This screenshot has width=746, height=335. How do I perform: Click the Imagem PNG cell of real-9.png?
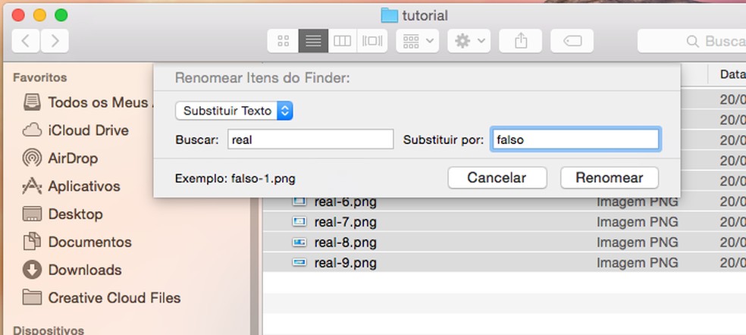[637, 263]
